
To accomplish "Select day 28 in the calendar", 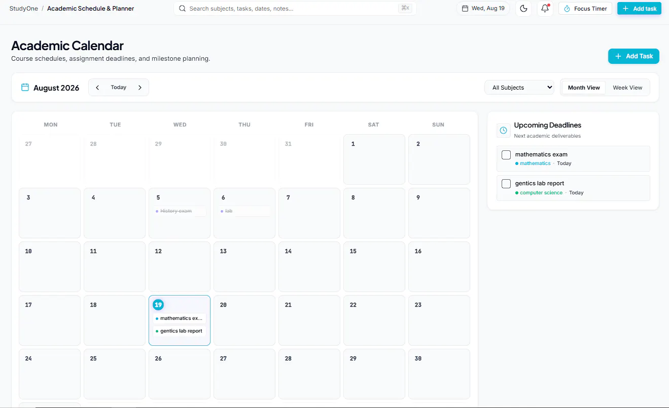I will [309, 374].
